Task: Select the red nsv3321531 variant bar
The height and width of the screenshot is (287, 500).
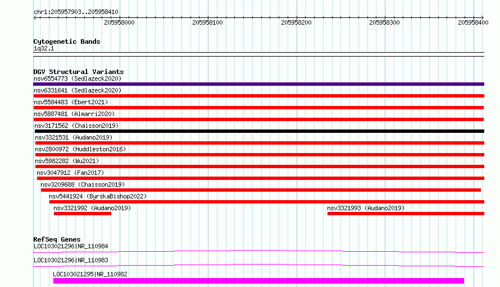Action: pyautogui.click(x=260, y=143)
